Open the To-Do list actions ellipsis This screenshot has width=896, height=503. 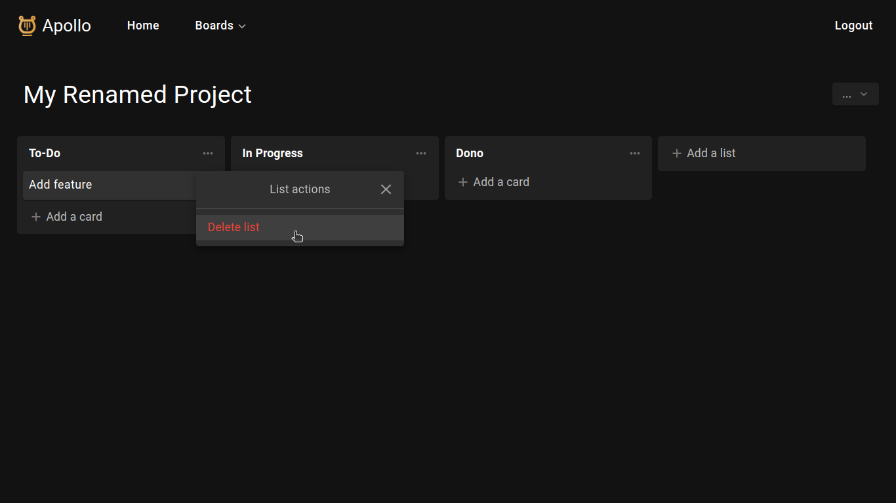[x=208, y=153]
